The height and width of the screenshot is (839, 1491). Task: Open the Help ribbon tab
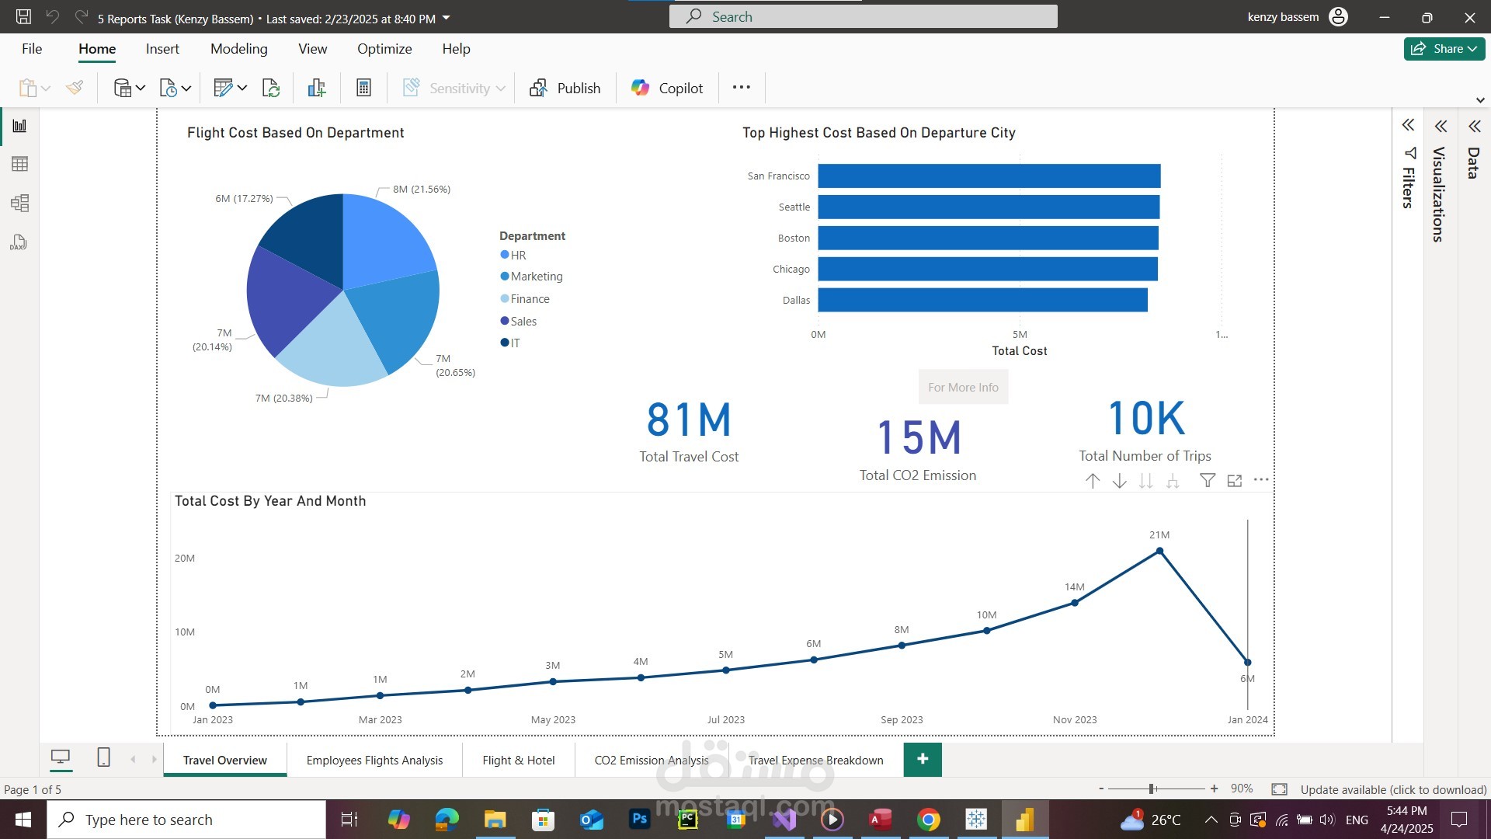click(456, 48)
